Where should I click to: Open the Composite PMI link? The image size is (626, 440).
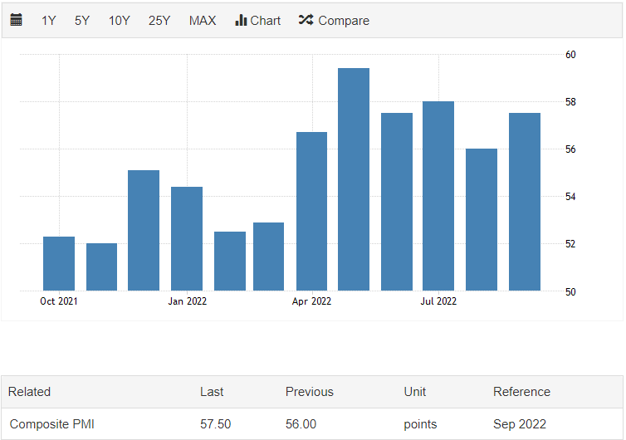51,424
